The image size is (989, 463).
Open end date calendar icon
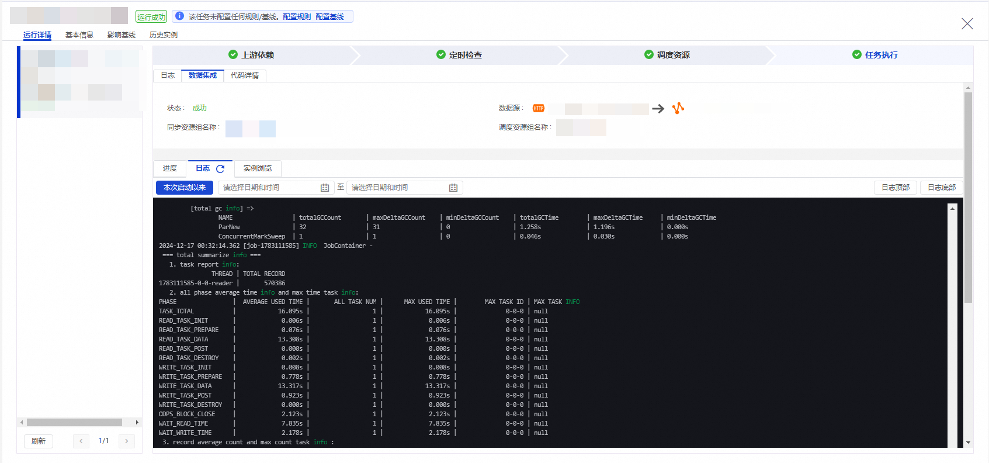[453, 188]
